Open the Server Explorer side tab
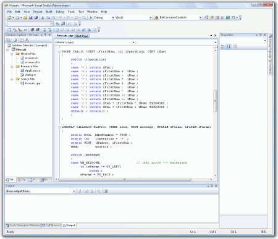Screen dimensions: 278x239 (270, 47)
